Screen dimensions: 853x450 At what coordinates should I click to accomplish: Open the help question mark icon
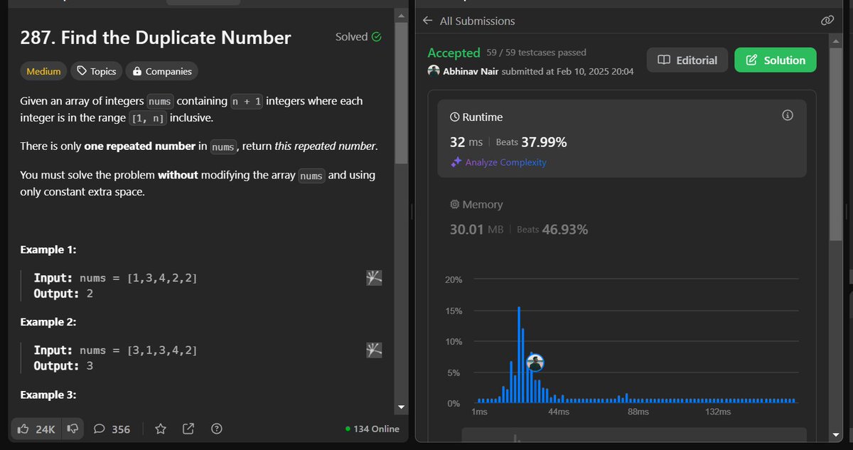[x=217, y=429]
